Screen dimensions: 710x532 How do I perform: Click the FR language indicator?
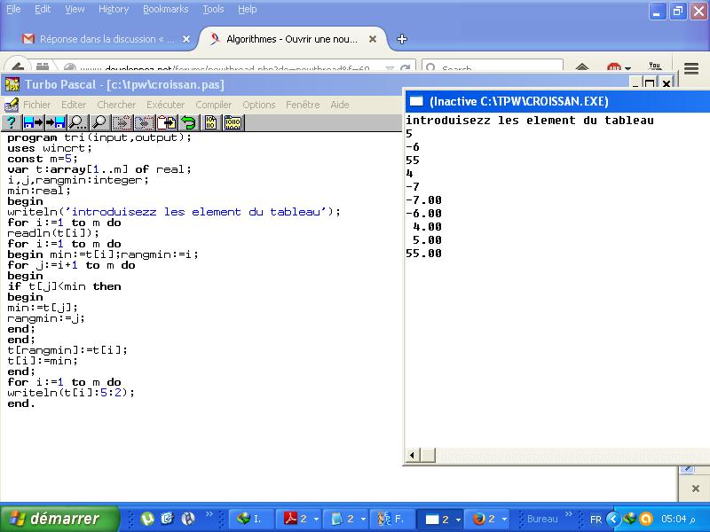coord(596,520)
